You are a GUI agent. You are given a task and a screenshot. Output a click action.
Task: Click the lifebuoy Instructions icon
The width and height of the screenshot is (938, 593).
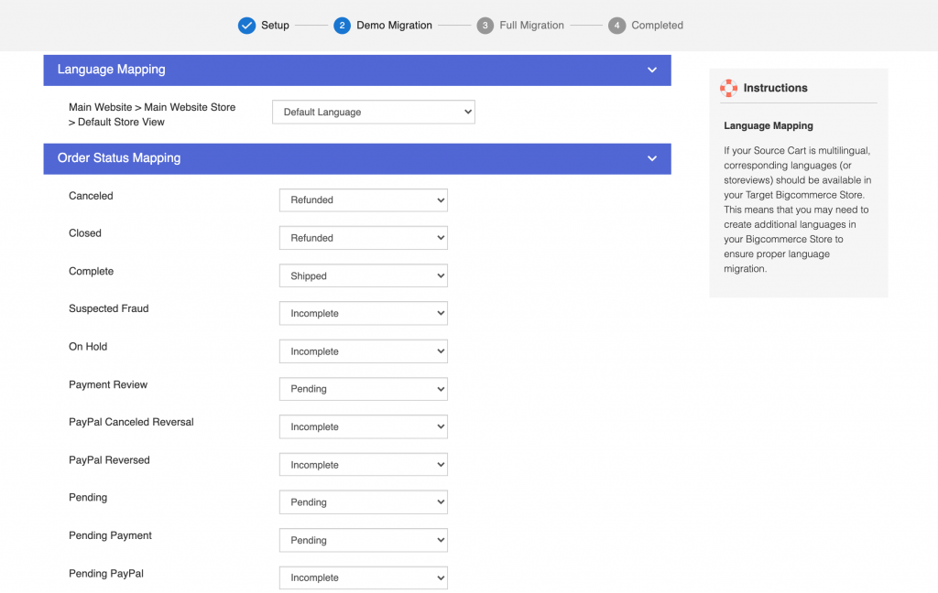[x=729, y=88]
